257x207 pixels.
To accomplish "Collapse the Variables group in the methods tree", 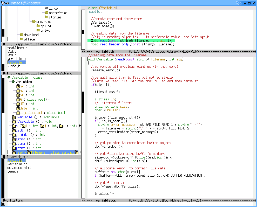I will [13, 82].
